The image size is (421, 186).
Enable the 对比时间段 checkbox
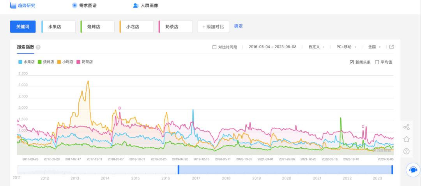pyautogui.click(x=214, y=47)
